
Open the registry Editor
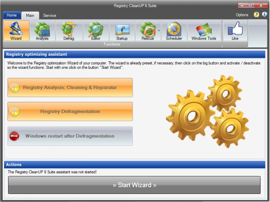coord(96,31)
